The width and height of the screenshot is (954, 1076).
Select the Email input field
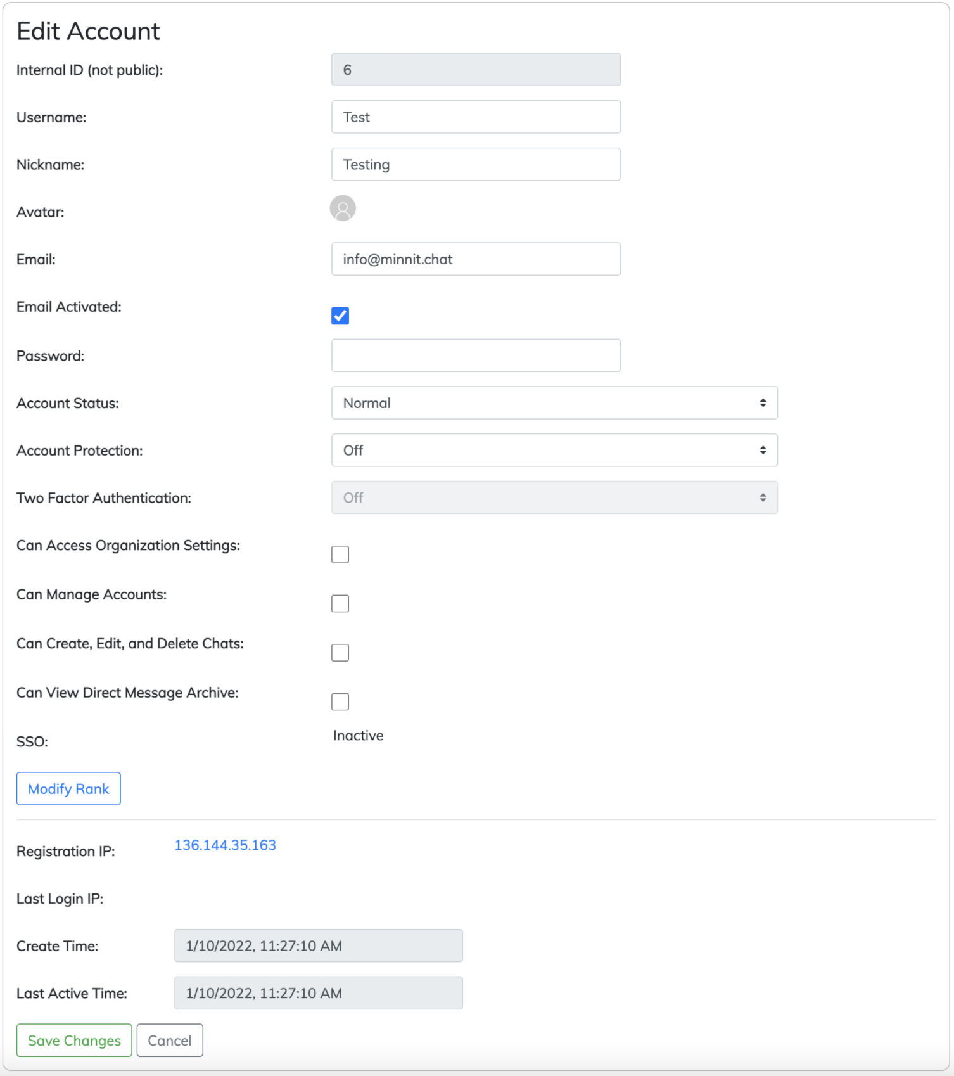point(476,259)
